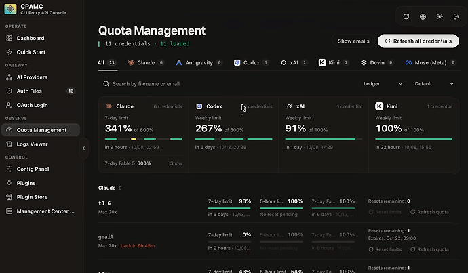This screenshot has width=468, height=273.
Task: Click the Codex weekly limit progress bar
Action: (x=234, y=139)
